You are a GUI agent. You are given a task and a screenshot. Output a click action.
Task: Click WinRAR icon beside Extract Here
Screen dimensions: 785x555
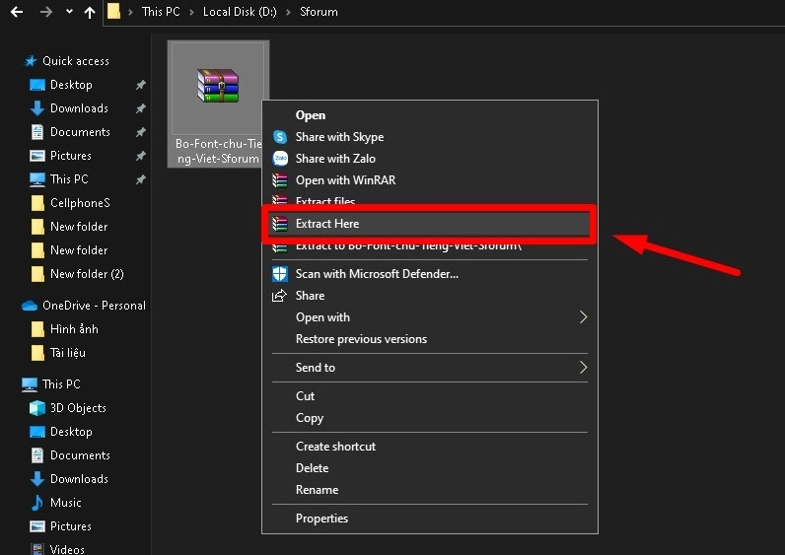280,224
